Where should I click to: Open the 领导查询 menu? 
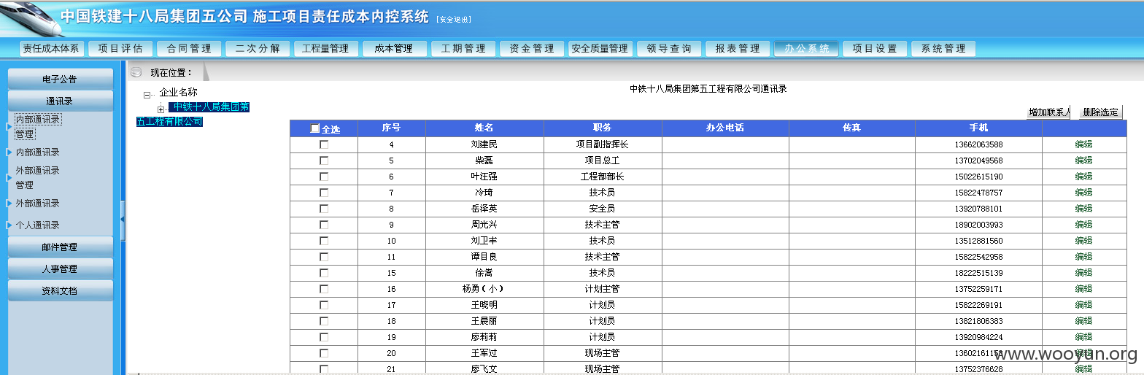click(x=669, y=48)
